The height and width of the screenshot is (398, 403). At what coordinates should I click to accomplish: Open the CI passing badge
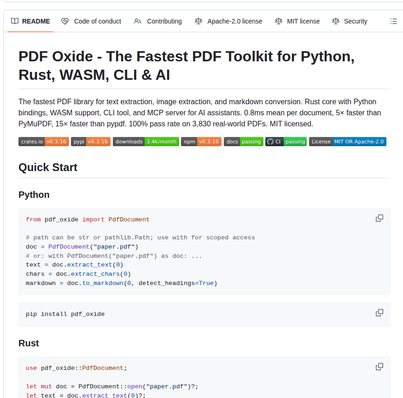(x=286, y=142)
